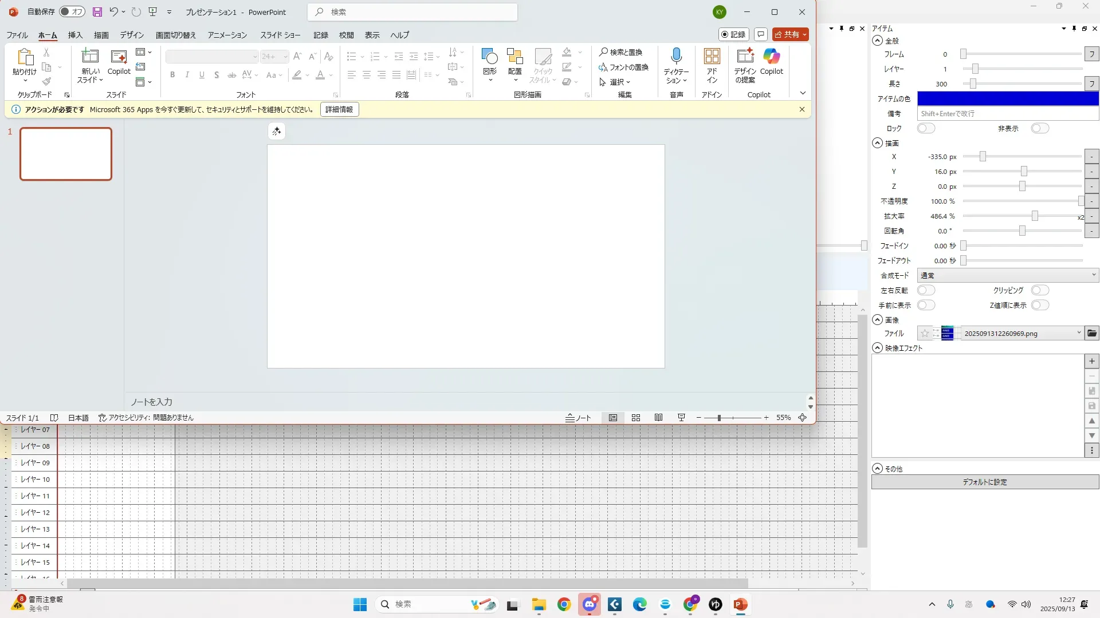
Task: Switch to slide sorter view
Action: (635, 418)
